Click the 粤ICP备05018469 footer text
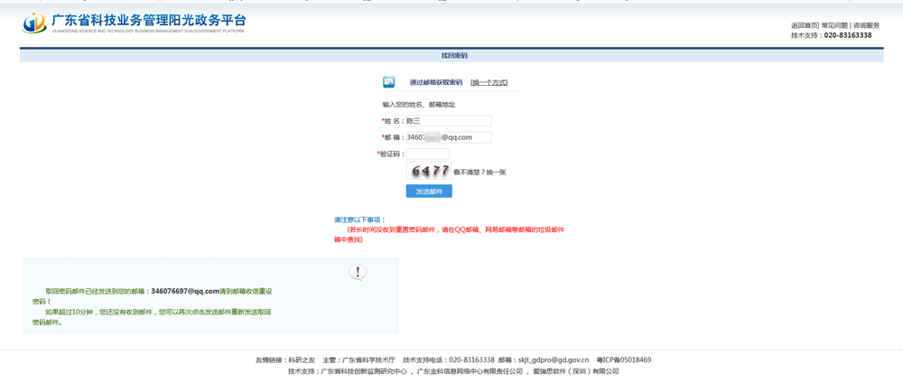This screenshot has height=383, width=903. [x=624, y=360]
